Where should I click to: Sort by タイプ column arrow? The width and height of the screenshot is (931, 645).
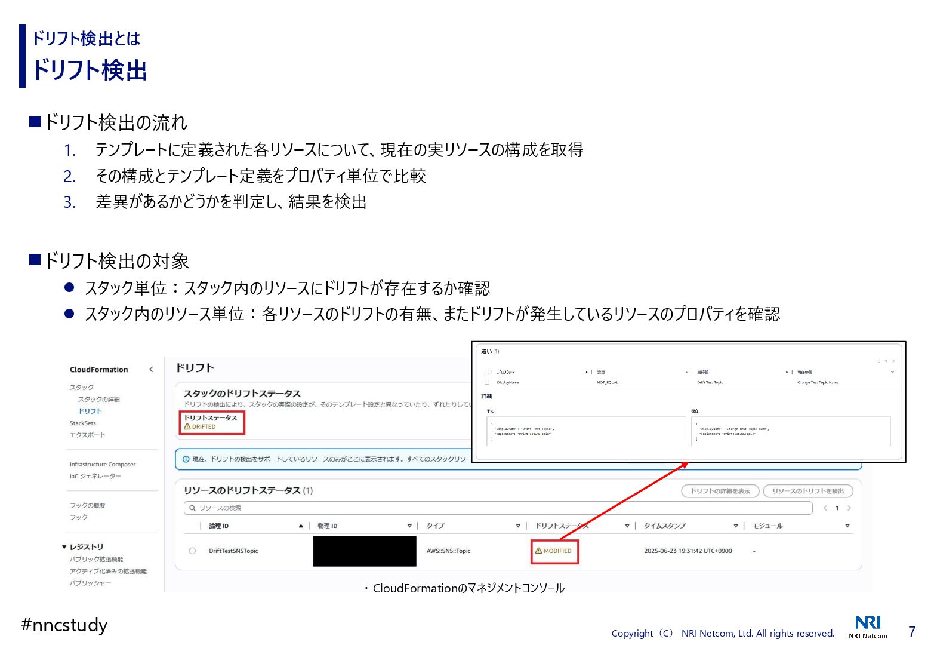pyautogui.click(x=518, y=526)
